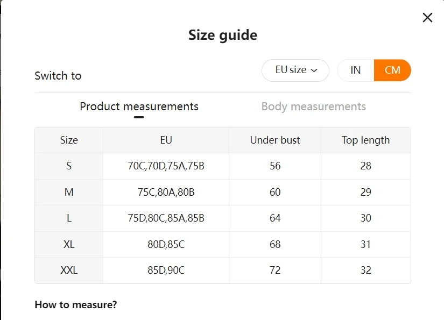
Task: Collapse the EU size combo box
Action: (295, 70)
